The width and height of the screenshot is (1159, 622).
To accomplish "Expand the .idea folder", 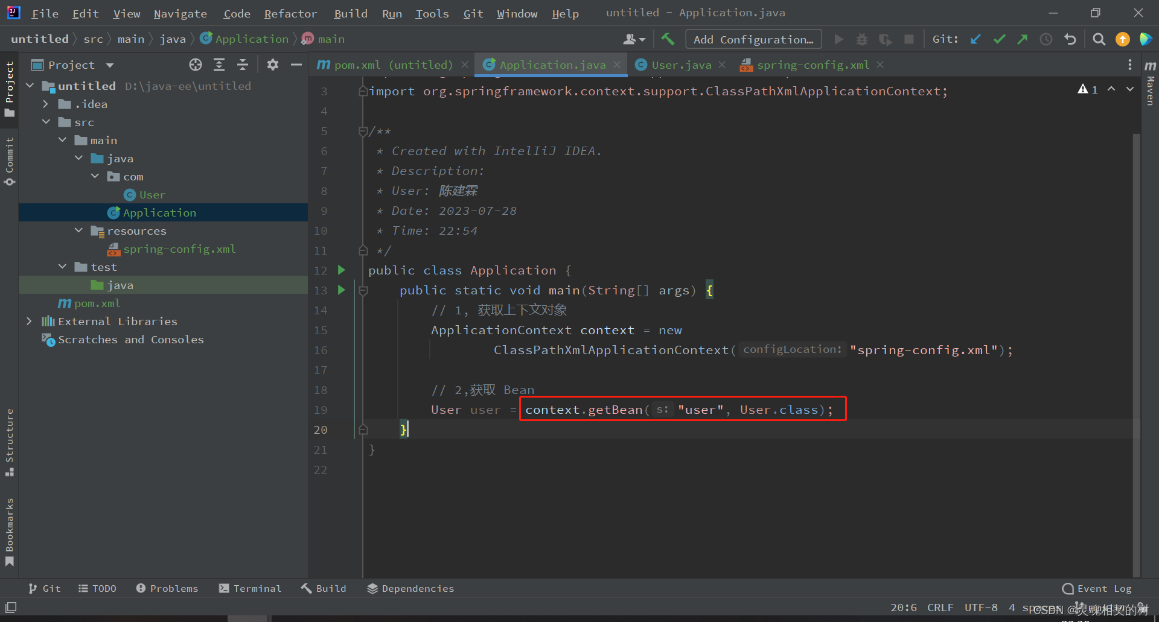I will [x=46, y=104].
